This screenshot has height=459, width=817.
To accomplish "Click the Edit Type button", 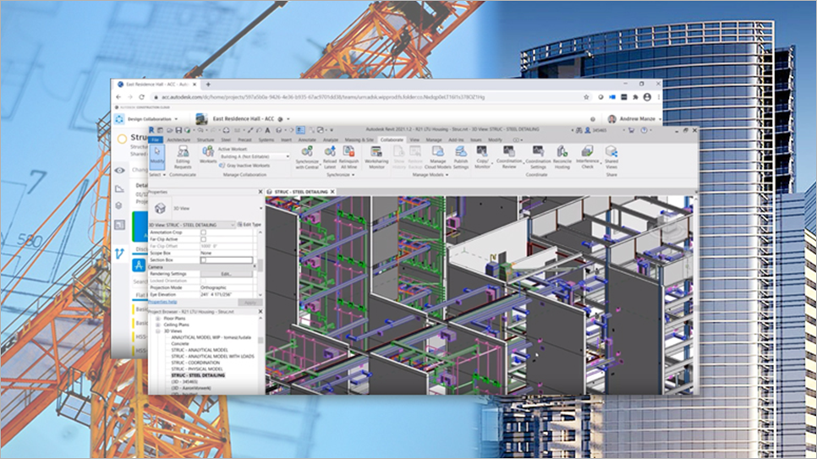I will pos(249,225).
